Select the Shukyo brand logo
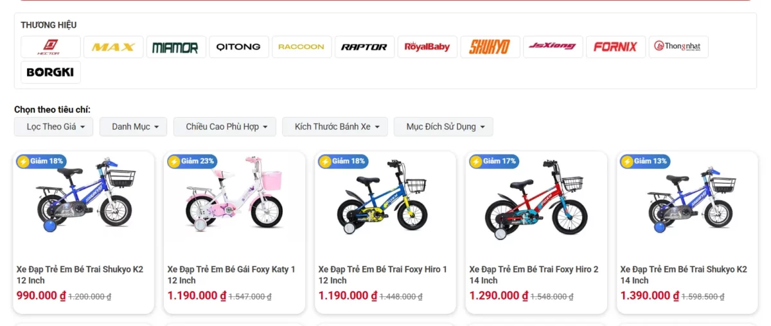Viewport: 771px width, 326px height. pyautogui.click(x=490, y=47)
